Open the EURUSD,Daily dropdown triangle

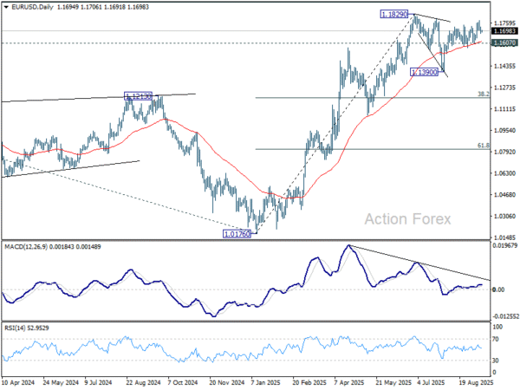[6, 7]
